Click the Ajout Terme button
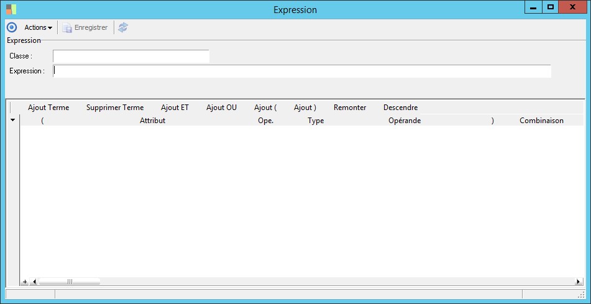 (x=48, y=108)
